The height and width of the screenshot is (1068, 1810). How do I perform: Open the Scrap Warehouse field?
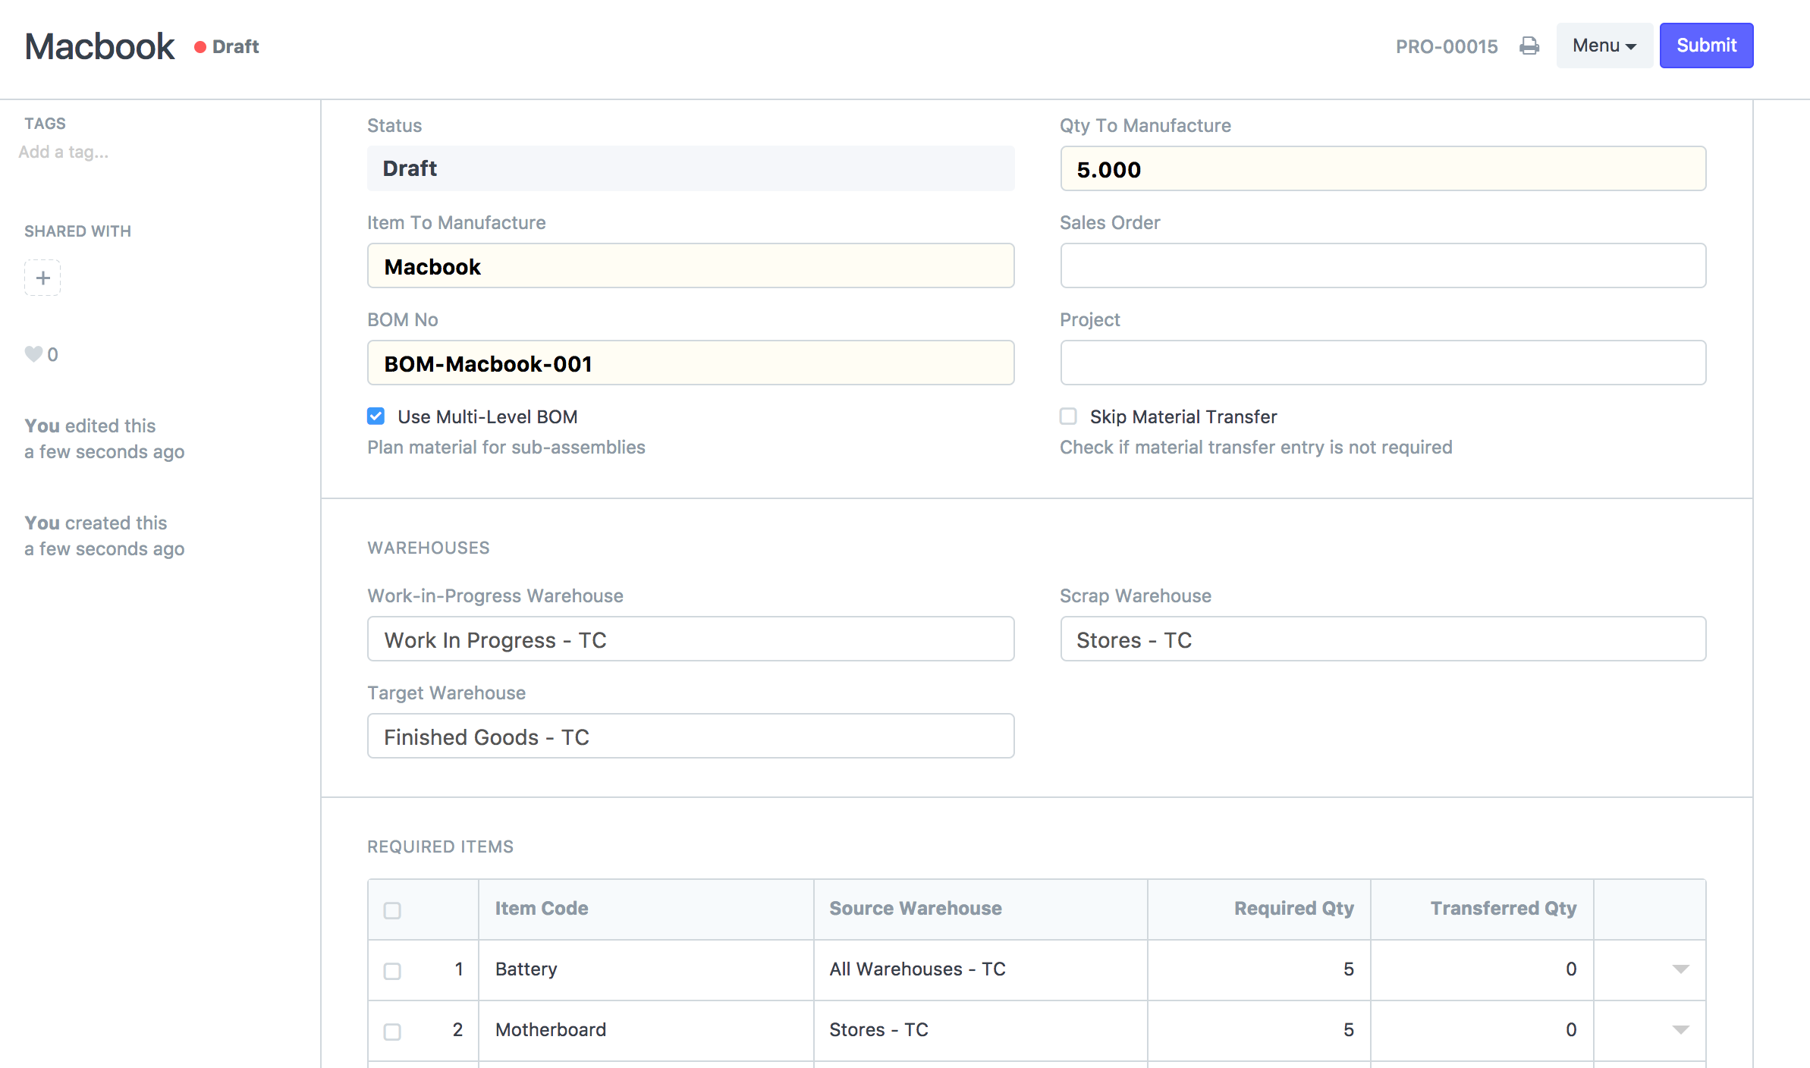click(1382, 639)
